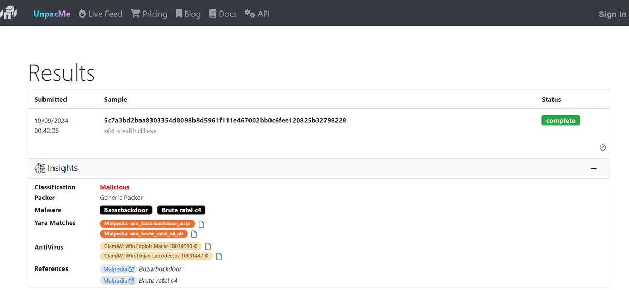Copy the Win.Exploit.Marte detection icon
629x290 pixels.
(208, 246)
